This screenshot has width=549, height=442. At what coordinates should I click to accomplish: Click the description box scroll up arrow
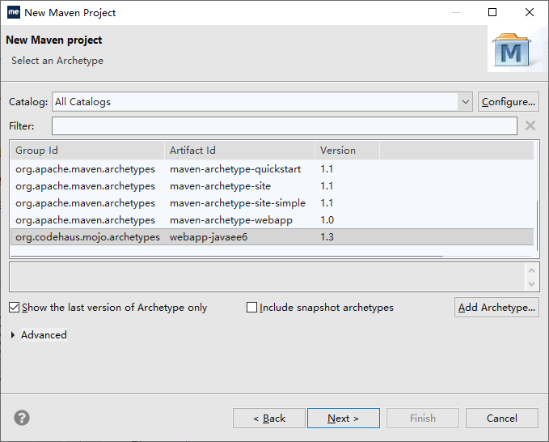[x=531, y=270]
